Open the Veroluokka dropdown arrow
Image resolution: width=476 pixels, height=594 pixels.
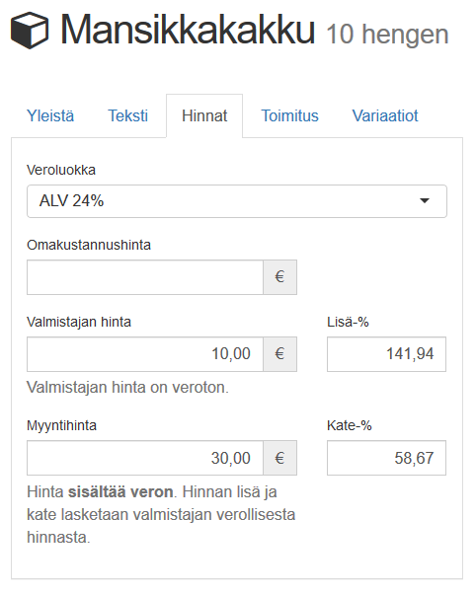[425, 200]
